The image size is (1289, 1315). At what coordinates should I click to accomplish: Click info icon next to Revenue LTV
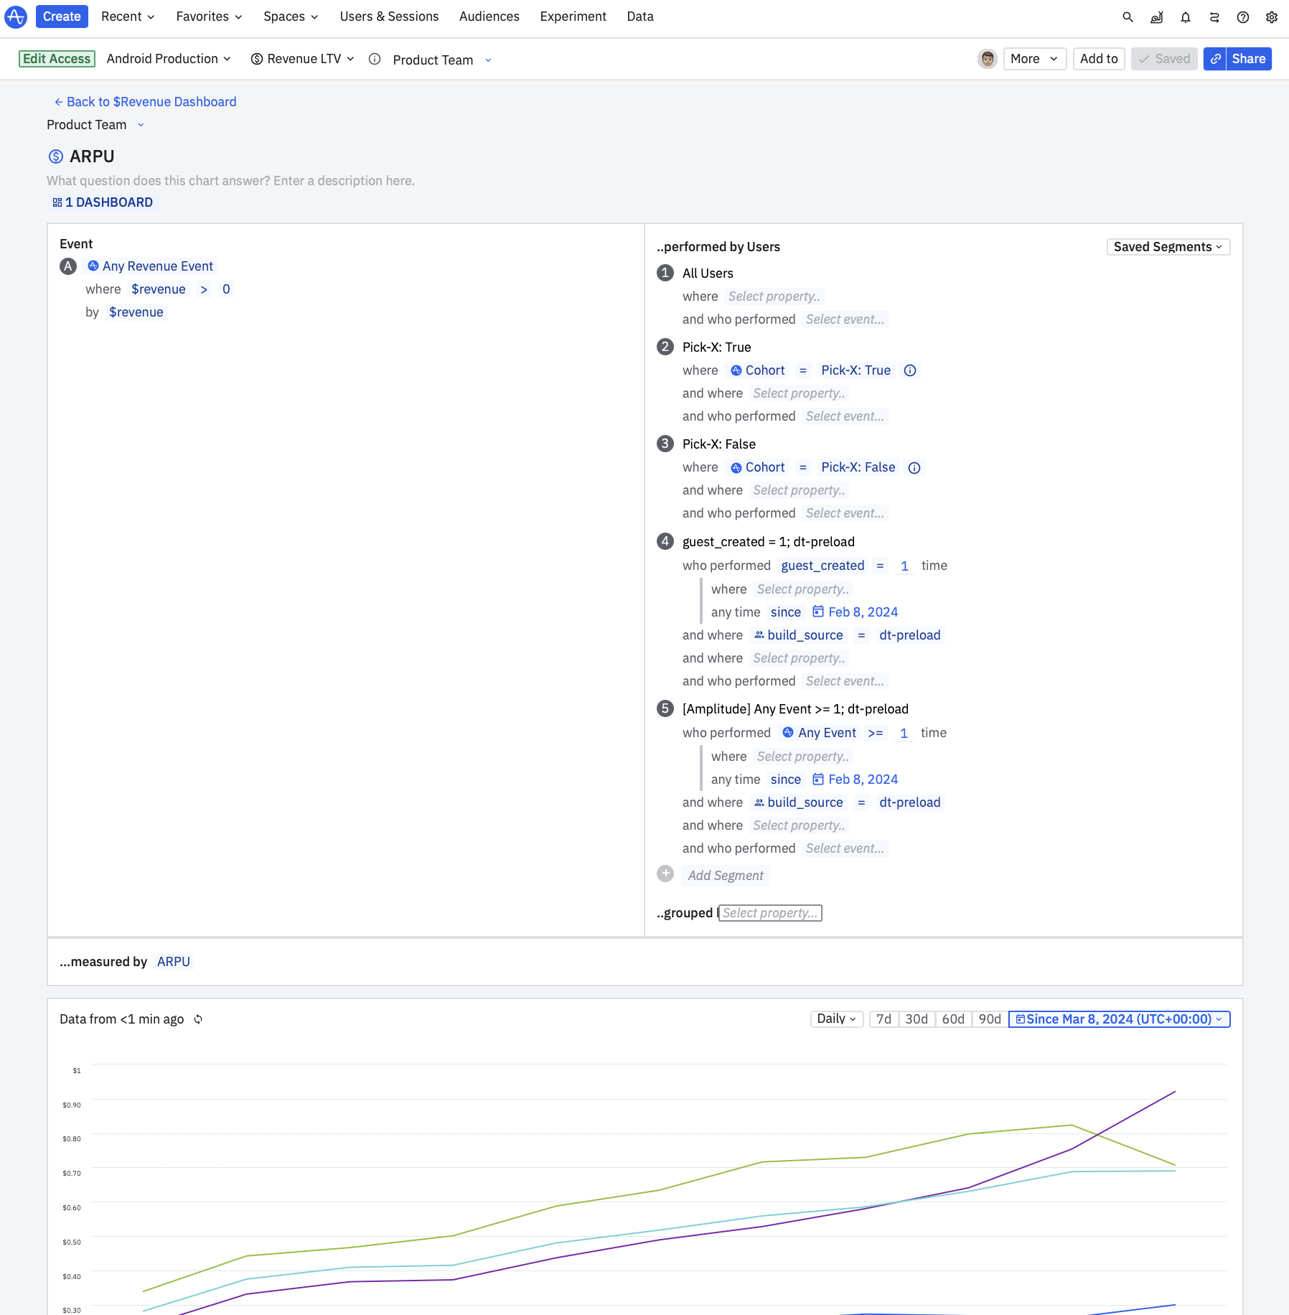pos(375,59)
